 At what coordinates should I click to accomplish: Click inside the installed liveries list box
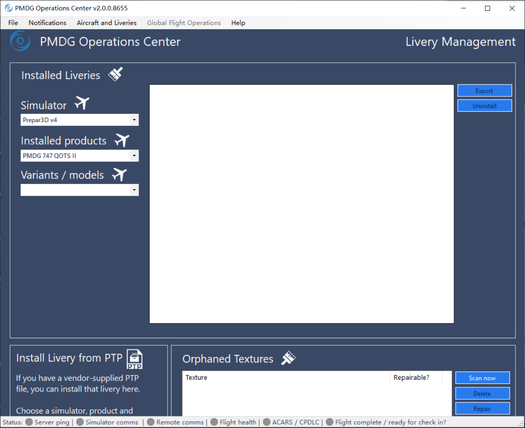click(302, 204)
